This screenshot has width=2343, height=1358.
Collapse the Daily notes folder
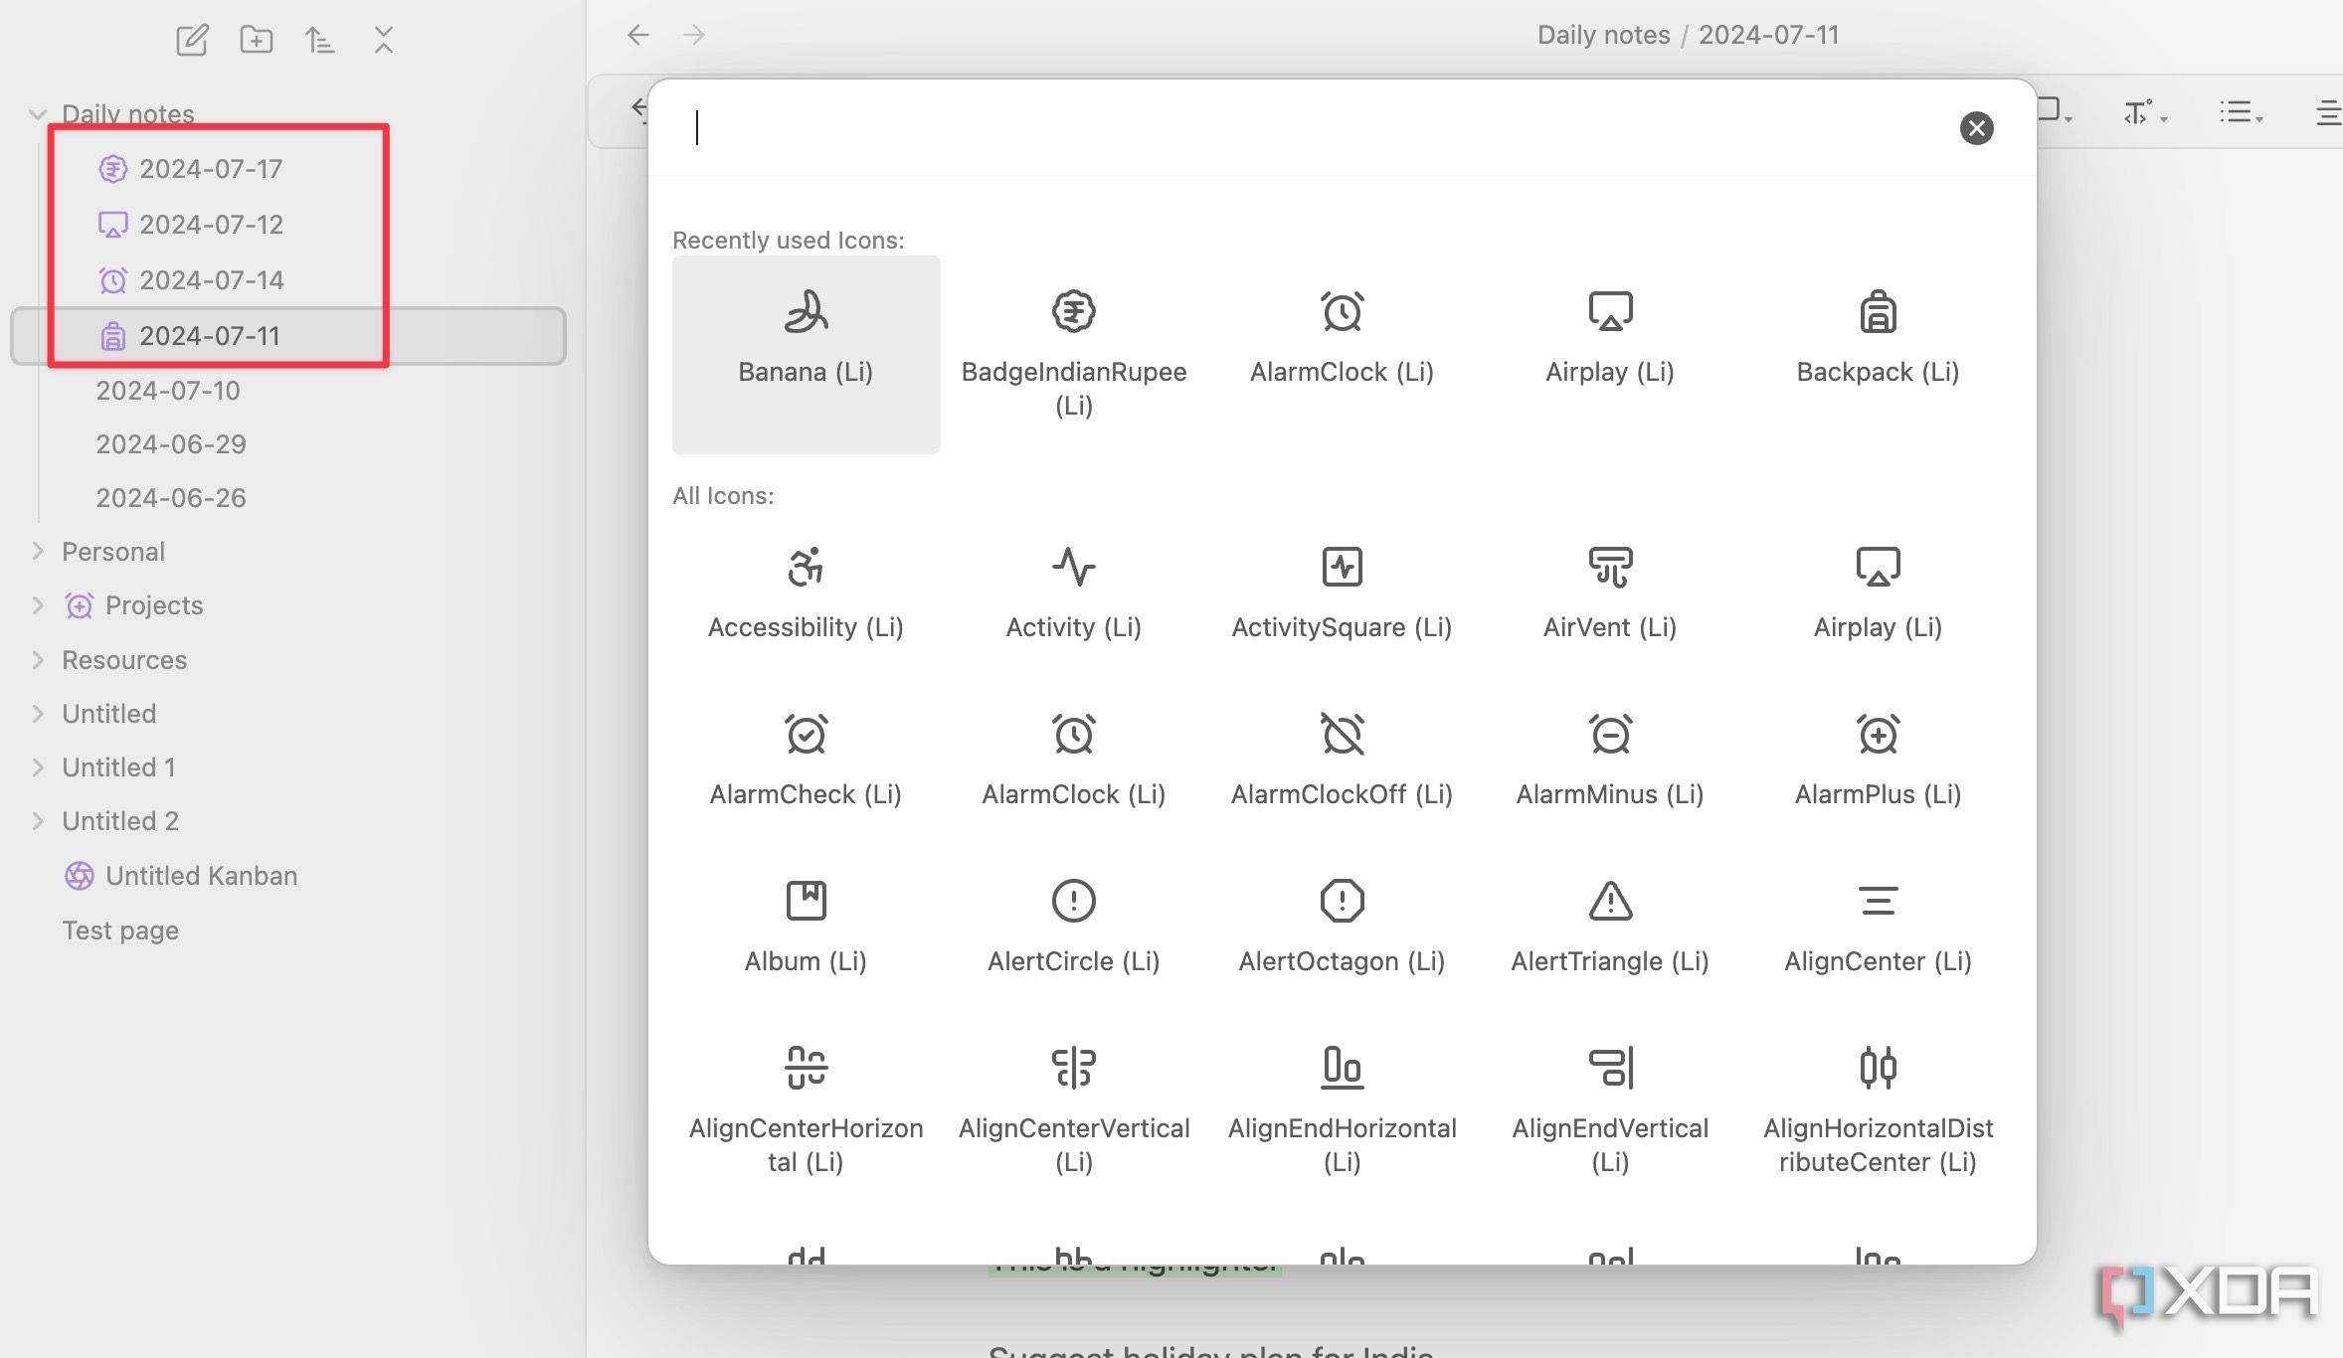[x=38, y=114]
